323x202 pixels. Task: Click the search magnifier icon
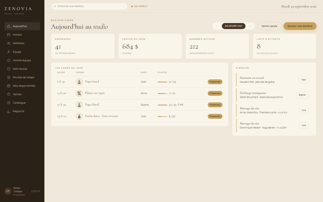[55, 6]
